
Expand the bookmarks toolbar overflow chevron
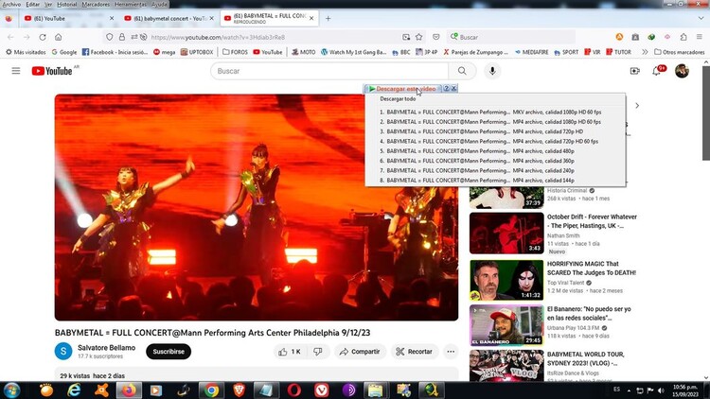645,52
